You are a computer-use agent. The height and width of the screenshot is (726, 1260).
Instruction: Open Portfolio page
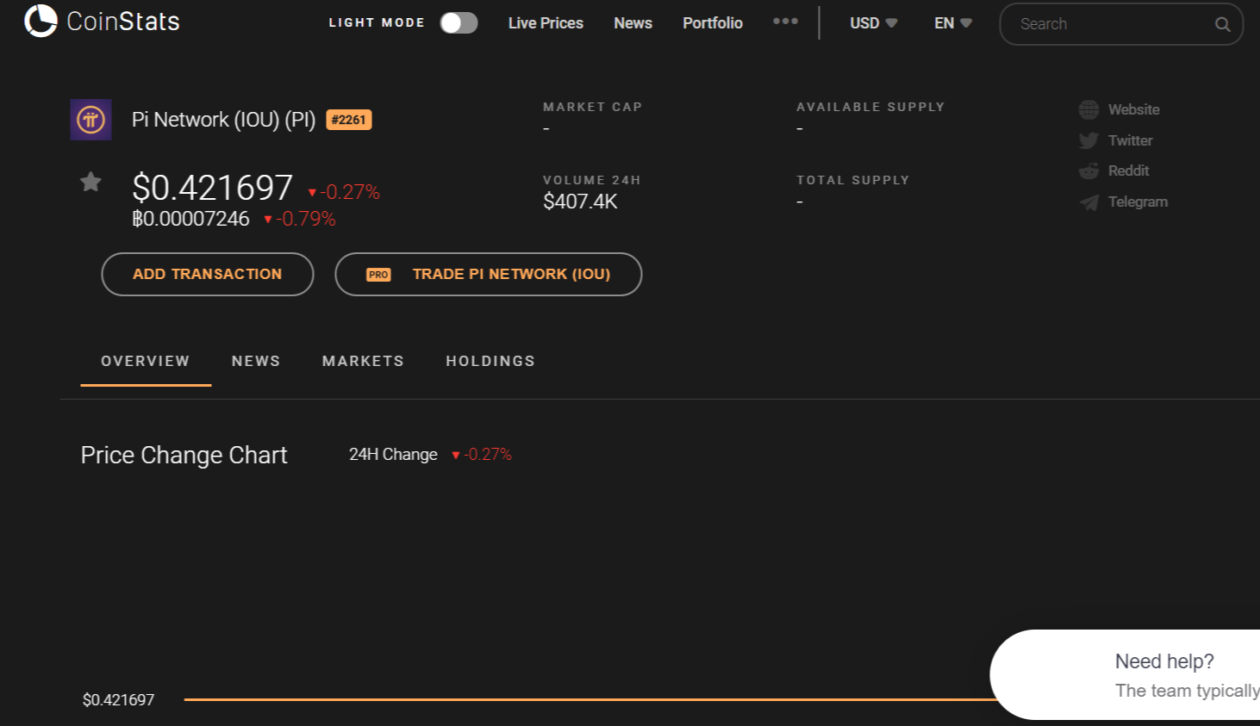click(x=713, y=23)
